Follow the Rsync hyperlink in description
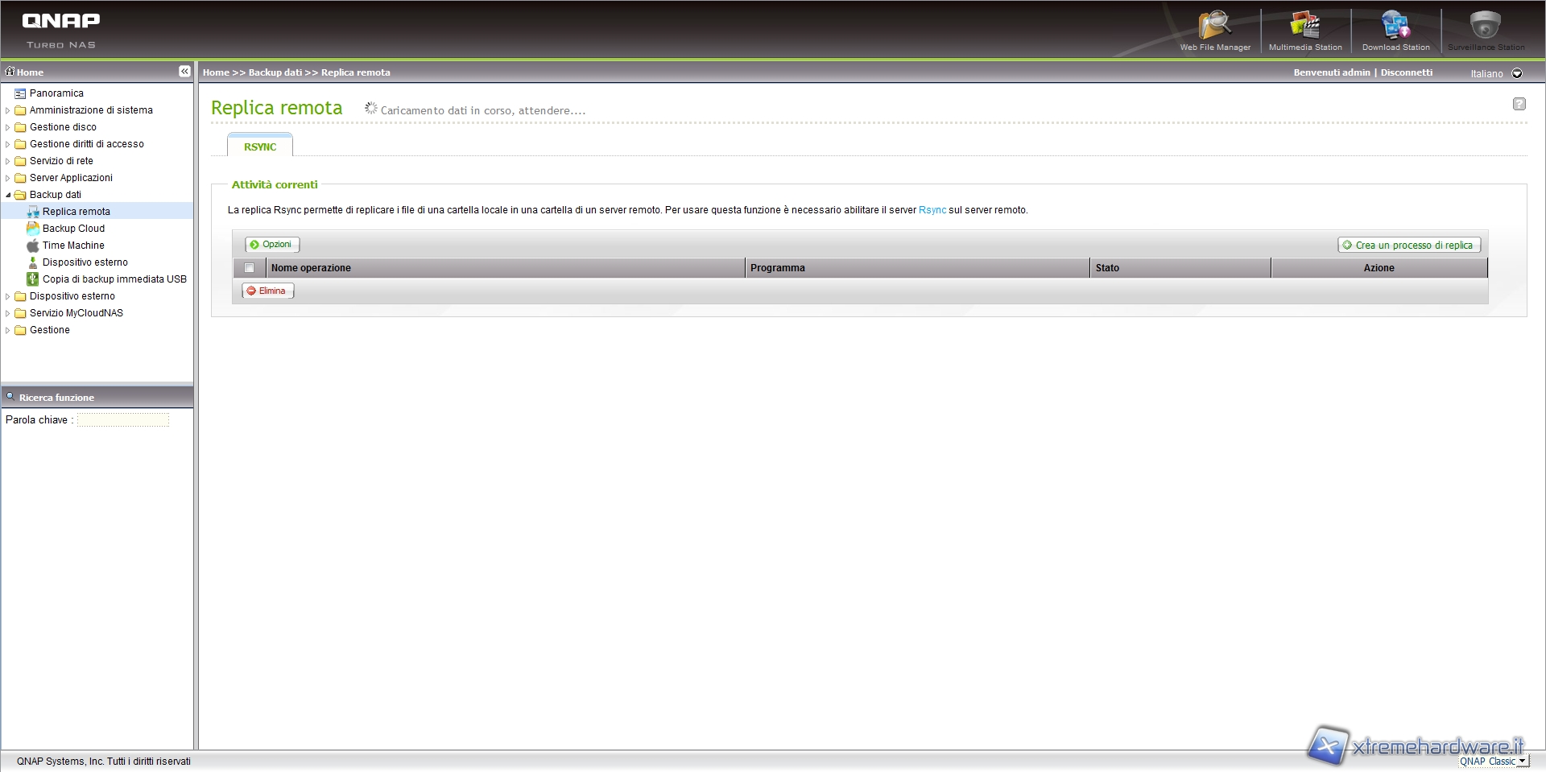The image size is (1546, 772). click(x=932, y=210)
